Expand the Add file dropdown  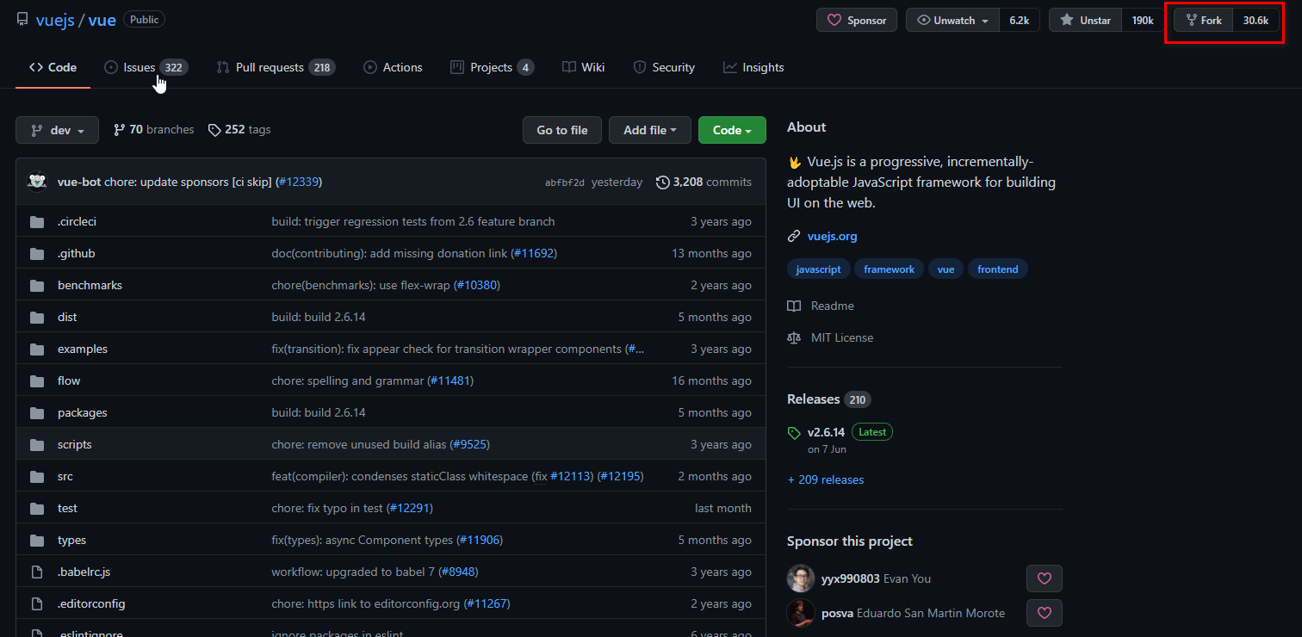point(650,130)
